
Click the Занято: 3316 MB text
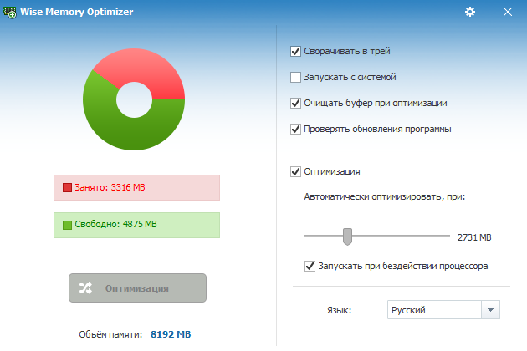pyautogui.click(x=110, y=187)
